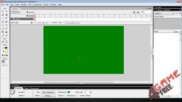Collapse the Properties panel arrow

[13, 88]
